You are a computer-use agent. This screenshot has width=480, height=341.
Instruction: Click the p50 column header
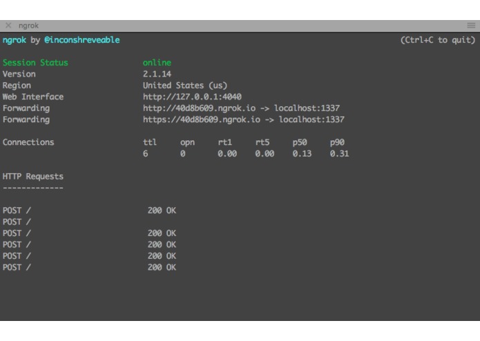[300, 143]
